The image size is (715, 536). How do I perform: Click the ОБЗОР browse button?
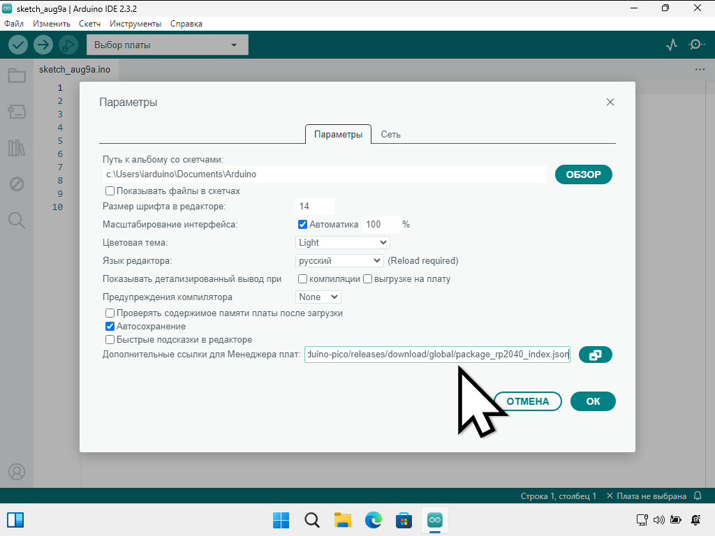pyautogui.click(x=583, y=174)
